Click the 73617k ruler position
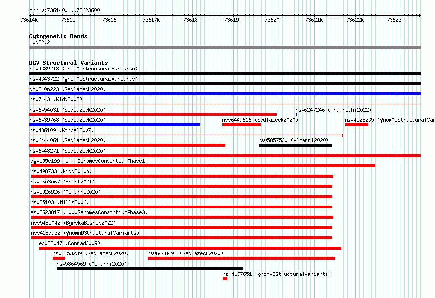This screenshot has height=298, width=435. click(151, 20)
